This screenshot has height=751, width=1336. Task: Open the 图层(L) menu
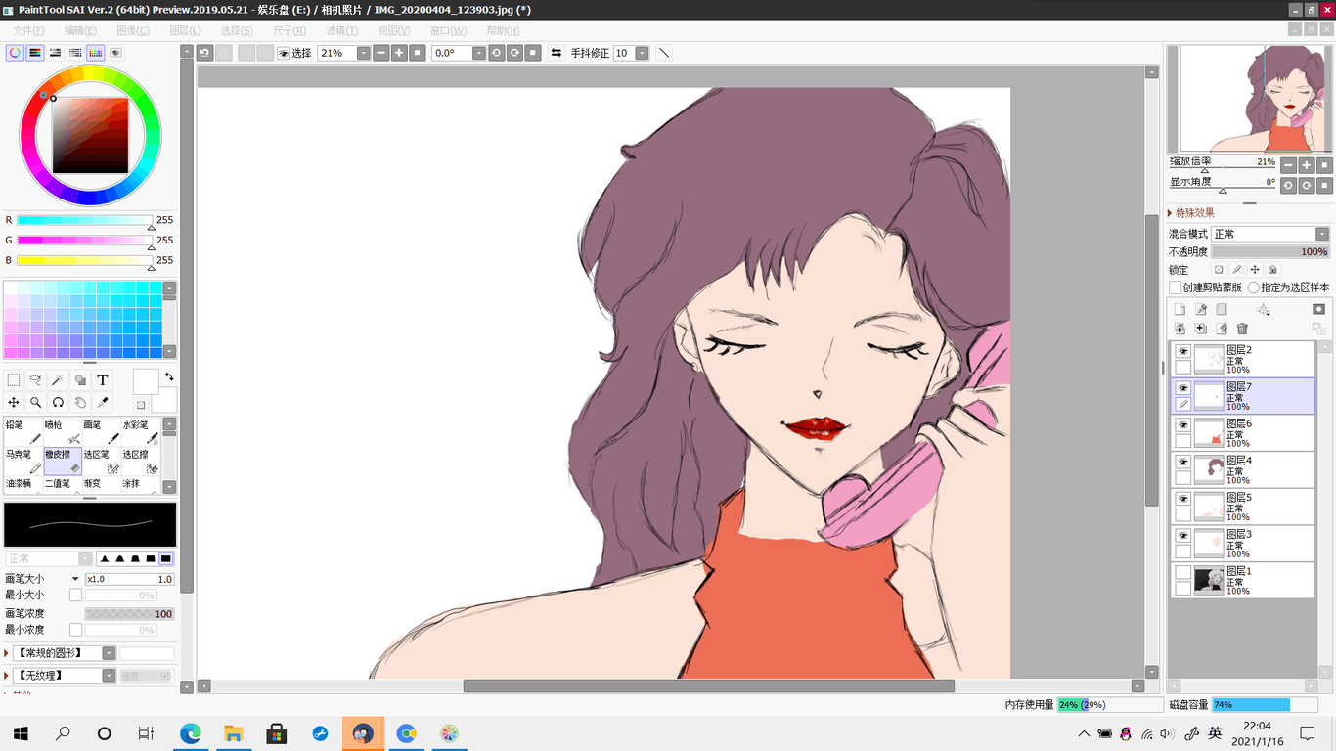point(185,31)
